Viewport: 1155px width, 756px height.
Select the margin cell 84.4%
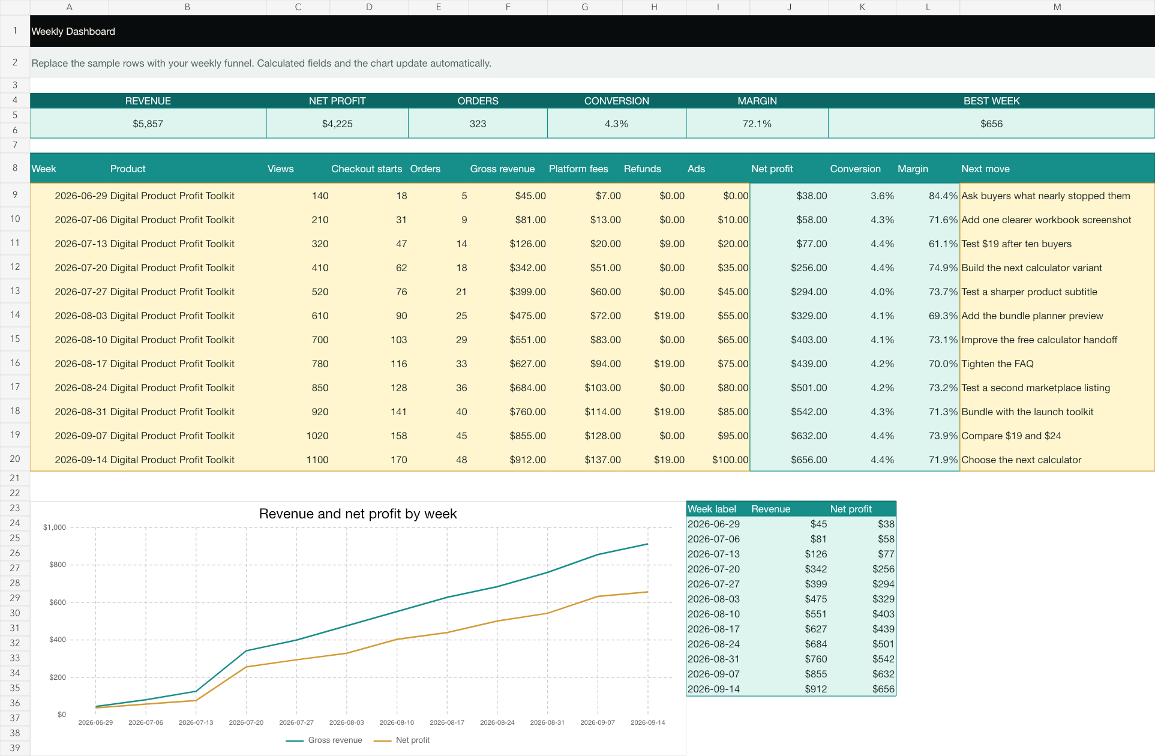(x=928, y=196)
